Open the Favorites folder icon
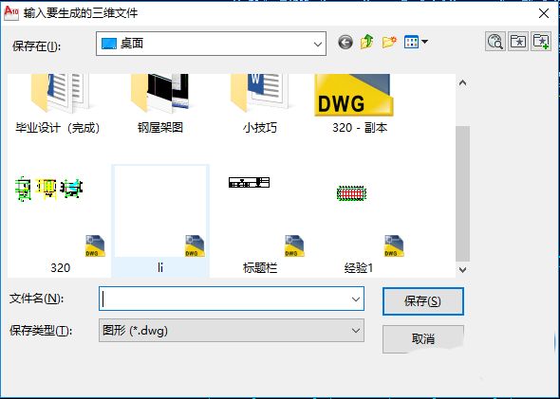Viewport: 560px width, 399px height. pos(518,42)
